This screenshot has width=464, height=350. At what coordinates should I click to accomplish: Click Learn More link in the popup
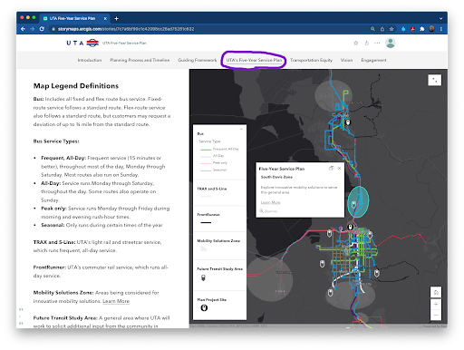pyautogui.click(x=271, y=202)
